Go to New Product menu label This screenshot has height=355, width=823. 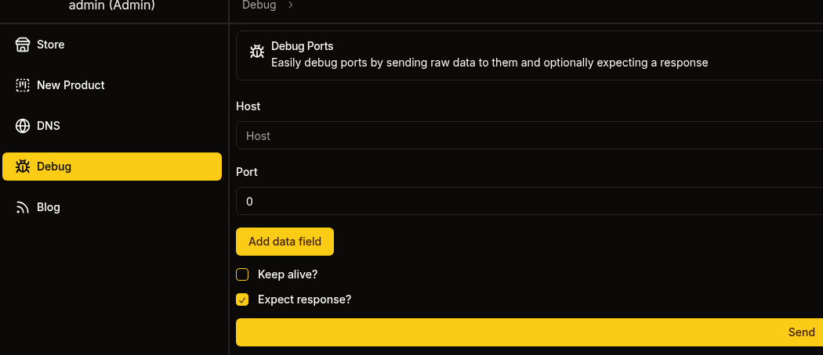point(71,85)
